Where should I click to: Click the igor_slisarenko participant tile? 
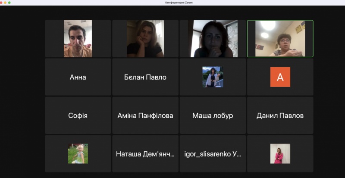[x=213, y=153]
